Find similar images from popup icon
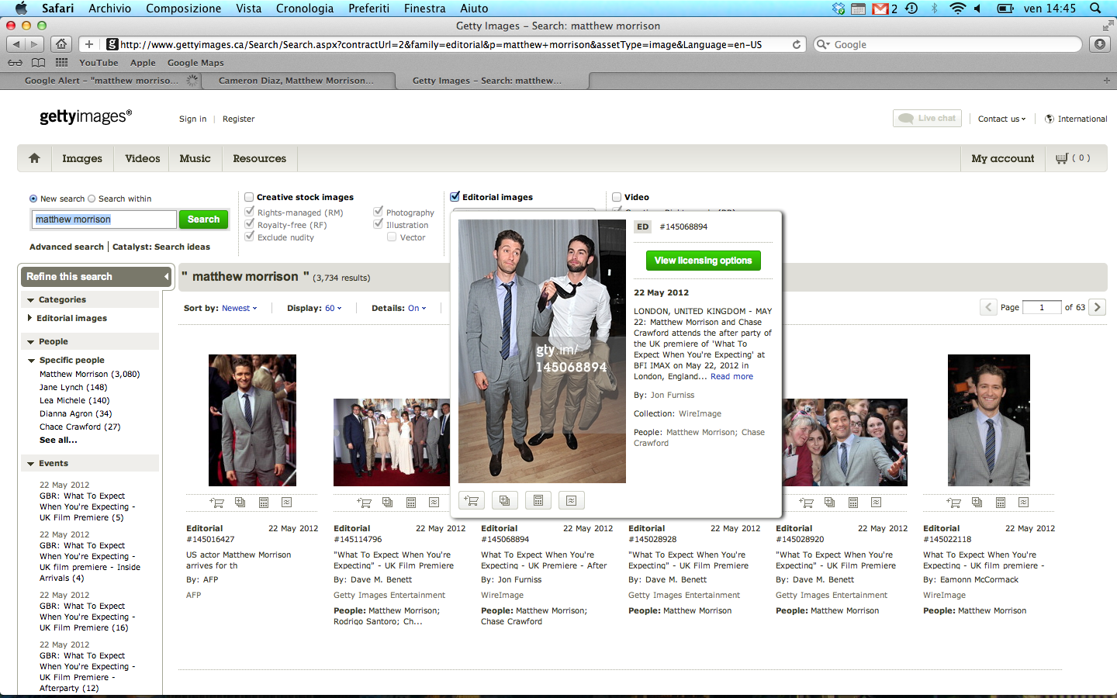 (572, 500)
